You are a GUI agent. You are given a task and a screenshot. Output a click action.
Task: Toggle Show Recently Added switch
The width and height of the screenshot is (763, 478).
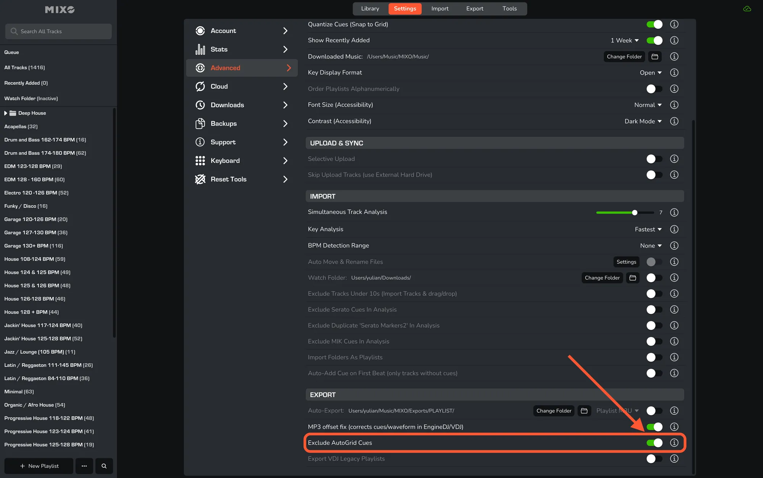tap(654, 40)
